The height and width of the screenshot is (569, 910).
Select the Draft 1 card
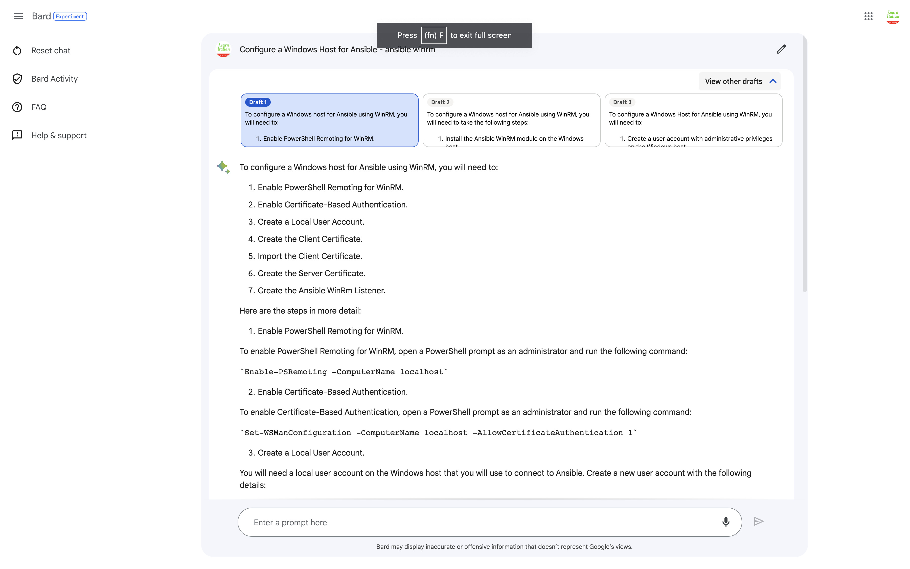pos(329,120)
